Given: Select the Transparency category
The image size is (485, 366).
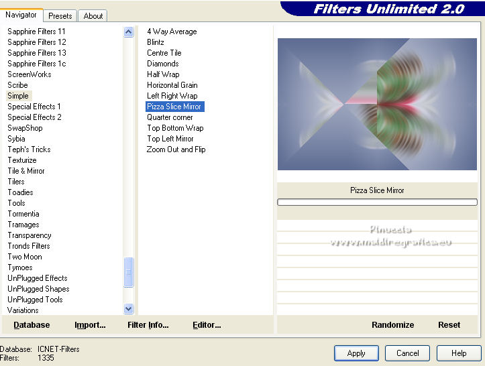Looking at the screenshot, I should click(30, 235).
